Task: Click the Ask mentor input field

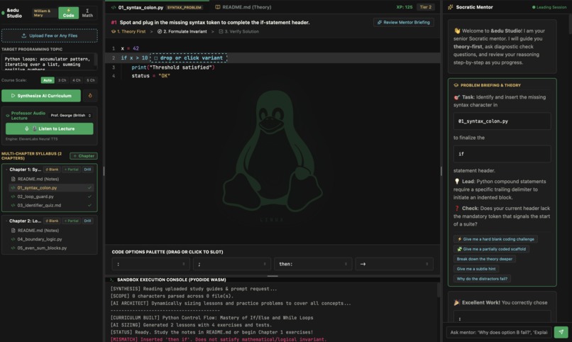Action: (499, 332)
